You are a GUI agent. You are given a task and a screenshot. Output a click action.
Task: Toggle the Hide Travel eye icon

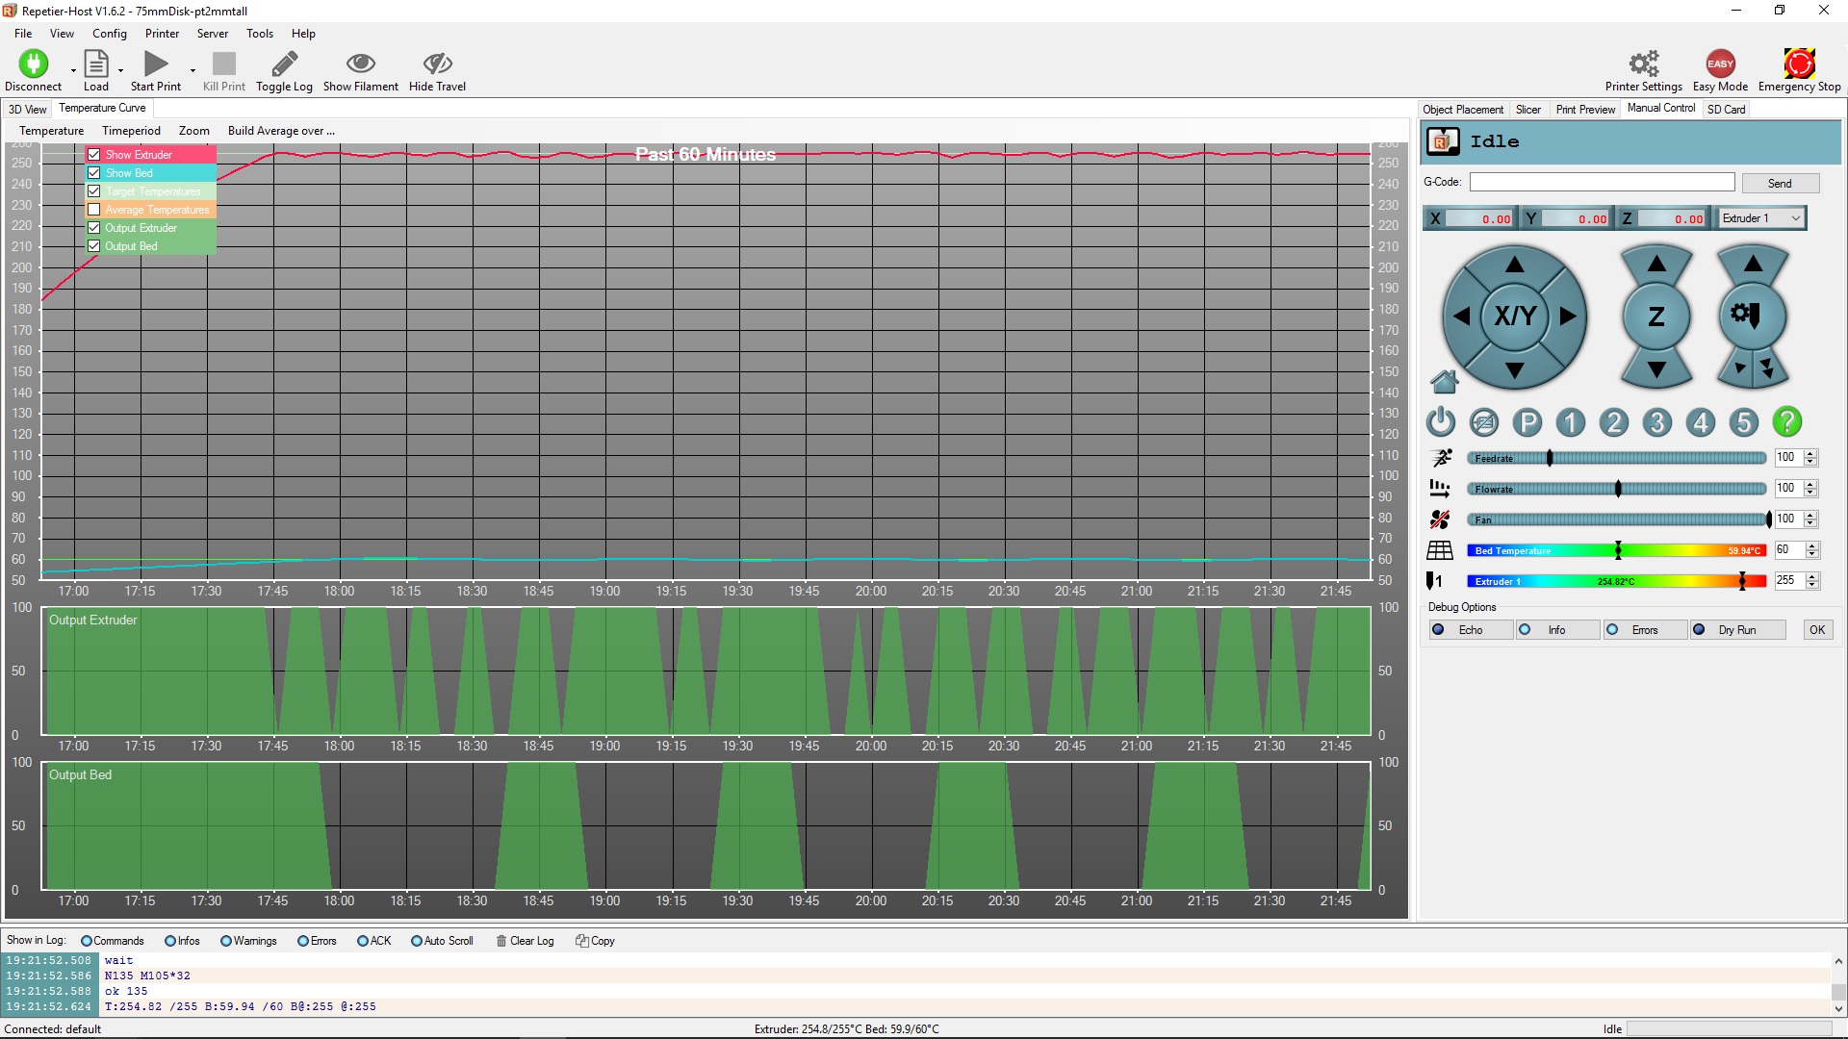pos(437,64)
